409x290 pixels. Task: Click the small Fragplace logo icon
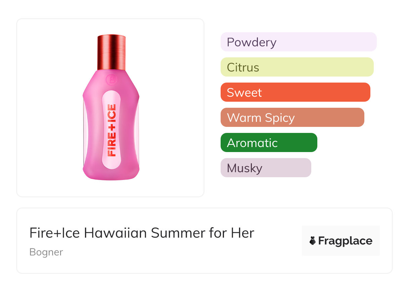click(313, 241)
